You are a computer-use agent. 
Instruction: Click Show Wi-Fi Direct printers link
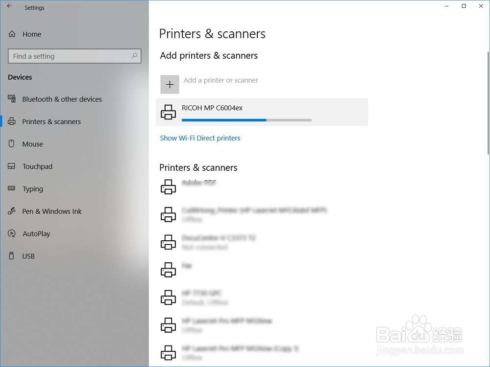tap(200, 138)
